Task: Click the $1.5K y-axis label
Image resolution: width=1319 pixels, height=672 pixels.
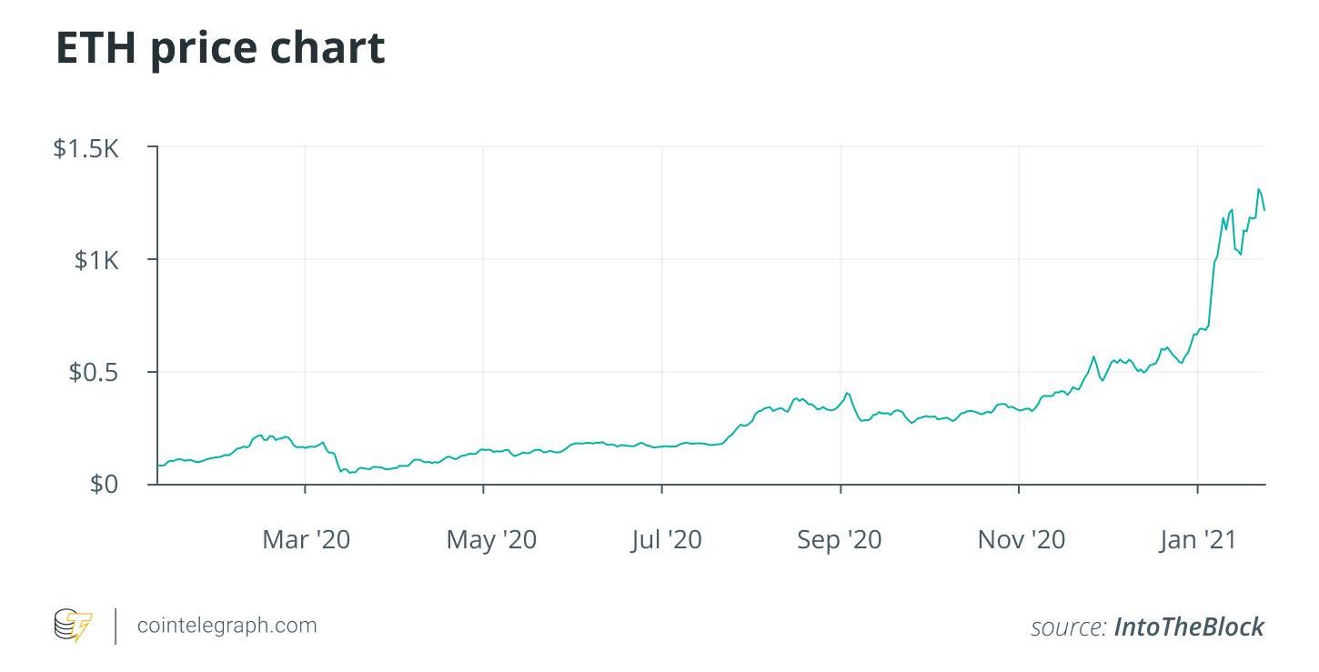Action: click(x=86, y=148)
